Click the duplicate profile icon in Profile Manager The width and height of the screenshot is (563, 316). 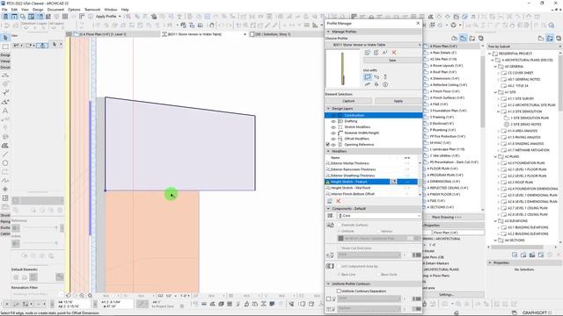pyautogui.click(x=376, y=53)
